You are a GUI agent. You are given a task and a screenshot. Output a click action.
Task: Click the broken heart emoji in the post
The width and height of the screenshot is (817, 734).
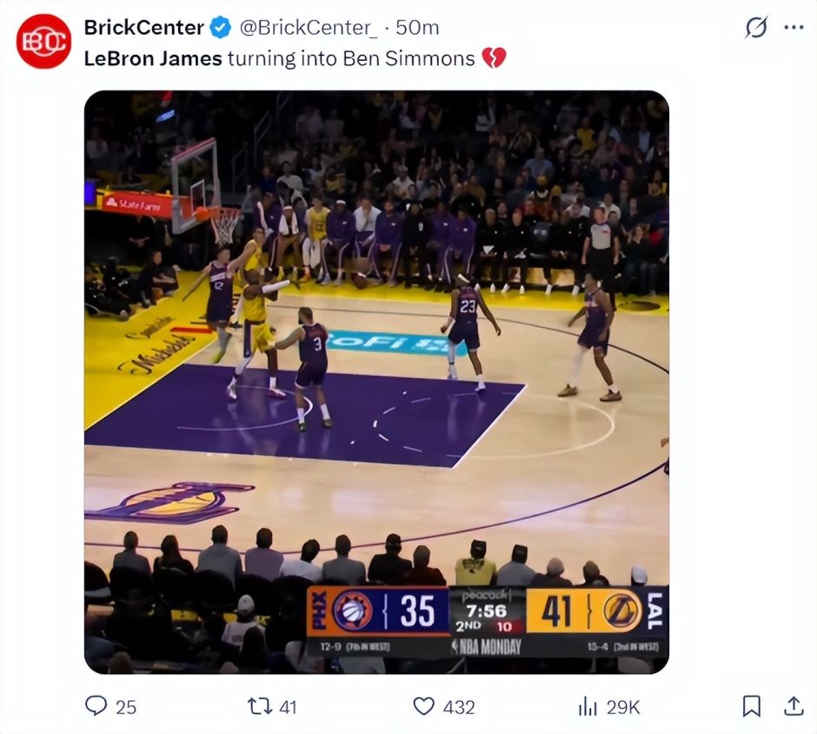click(494, 58)
